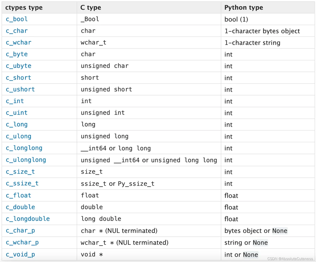Image resolution: width=316 pixels, height=262 pixels.
Task: Open the c_bool type link
Action: pos(17,19)
